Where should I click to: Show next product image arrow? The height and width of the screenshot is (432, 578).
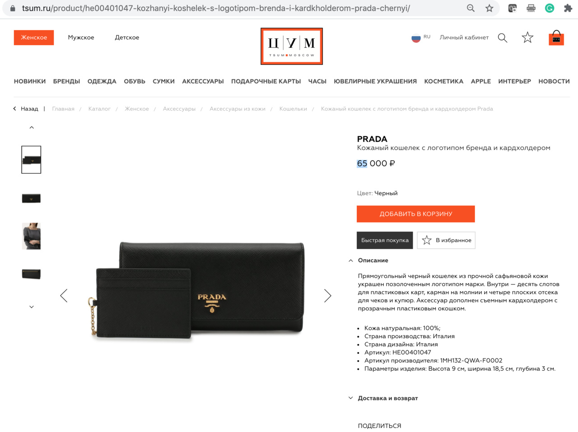[328, 296]
